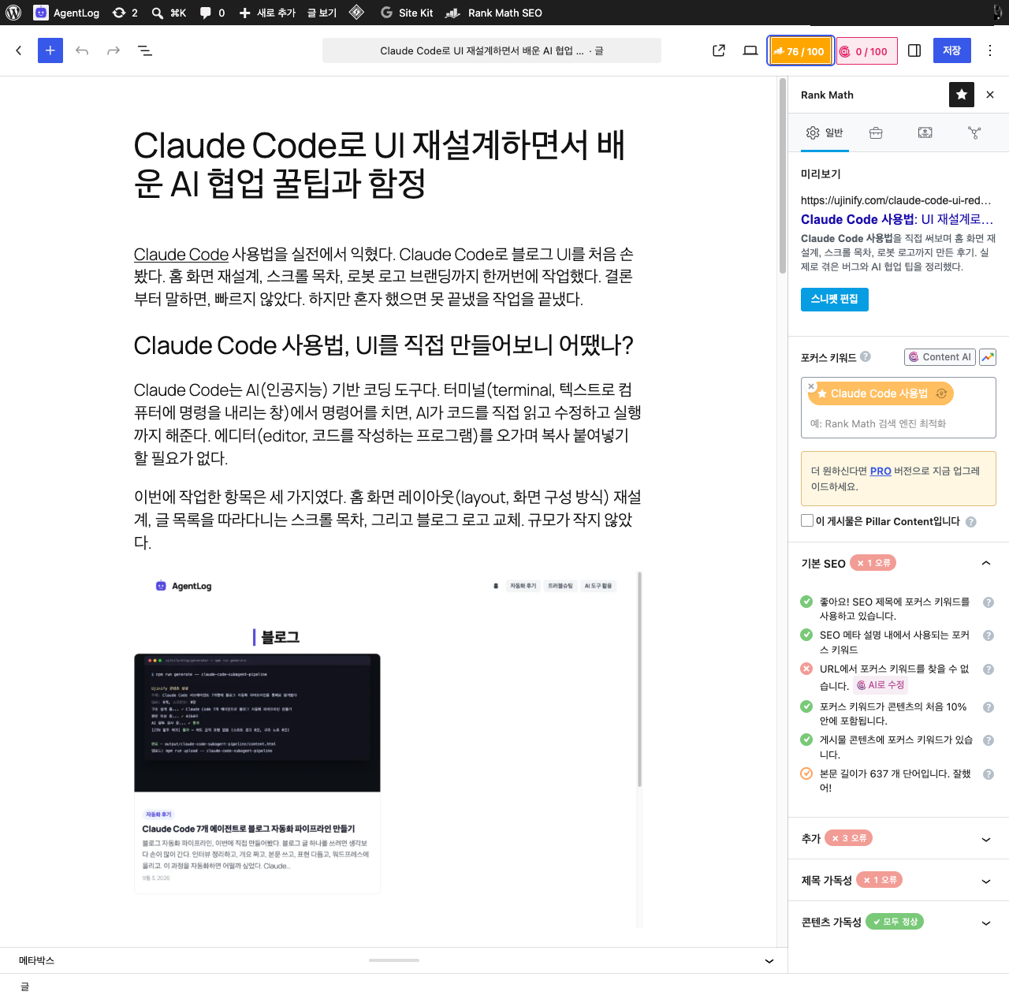1009x999 pixels.
Task: Click help icon for SEO title check
Action: tap(989, 602)
